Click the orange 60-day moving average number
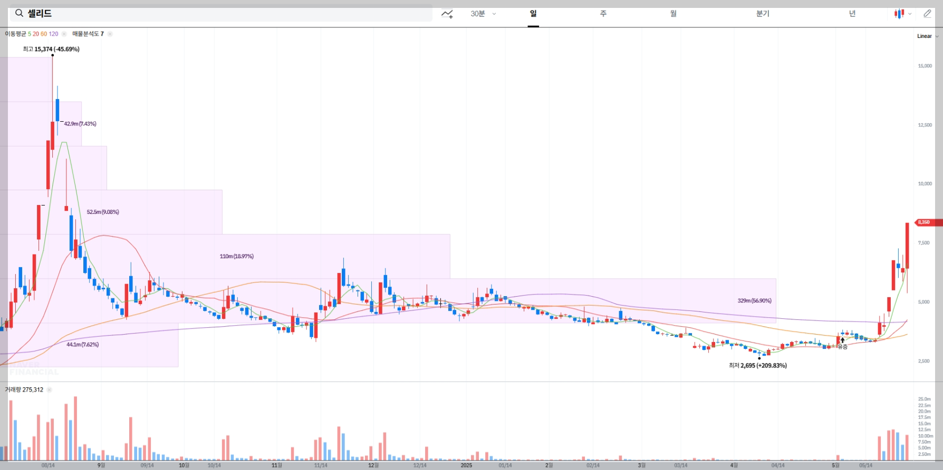Viewport: 943px width, 470px height. click(44, 34)
